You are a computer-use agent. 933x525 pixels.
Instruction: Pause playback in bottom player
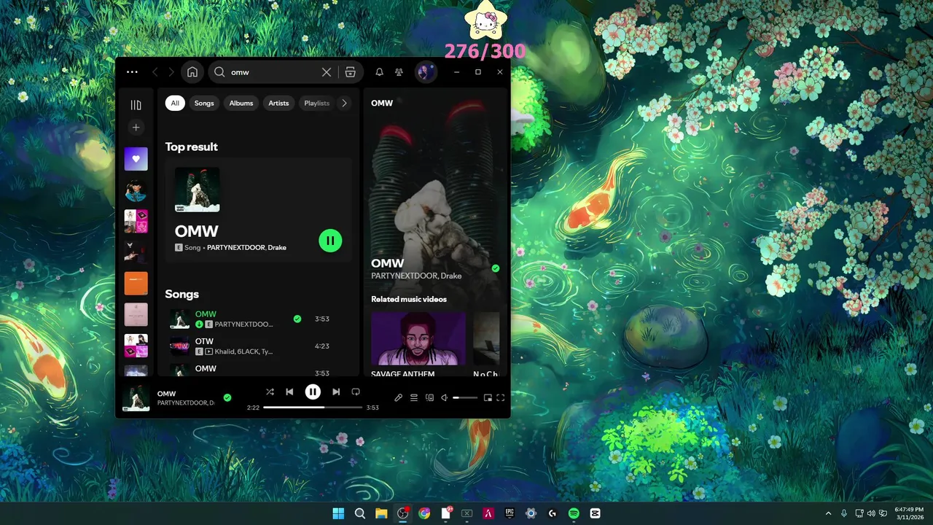(x=313, y=392)
